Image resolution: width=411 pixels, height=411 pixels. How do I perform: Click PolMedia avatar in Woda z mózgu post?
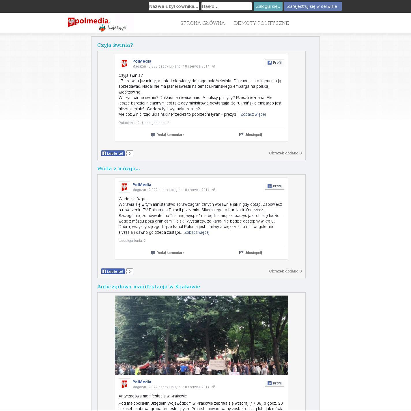124,187
